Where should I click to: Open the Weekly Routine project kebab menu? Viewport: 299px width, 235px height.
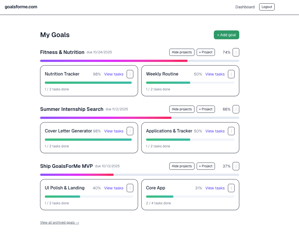click(x=231, y=74)
